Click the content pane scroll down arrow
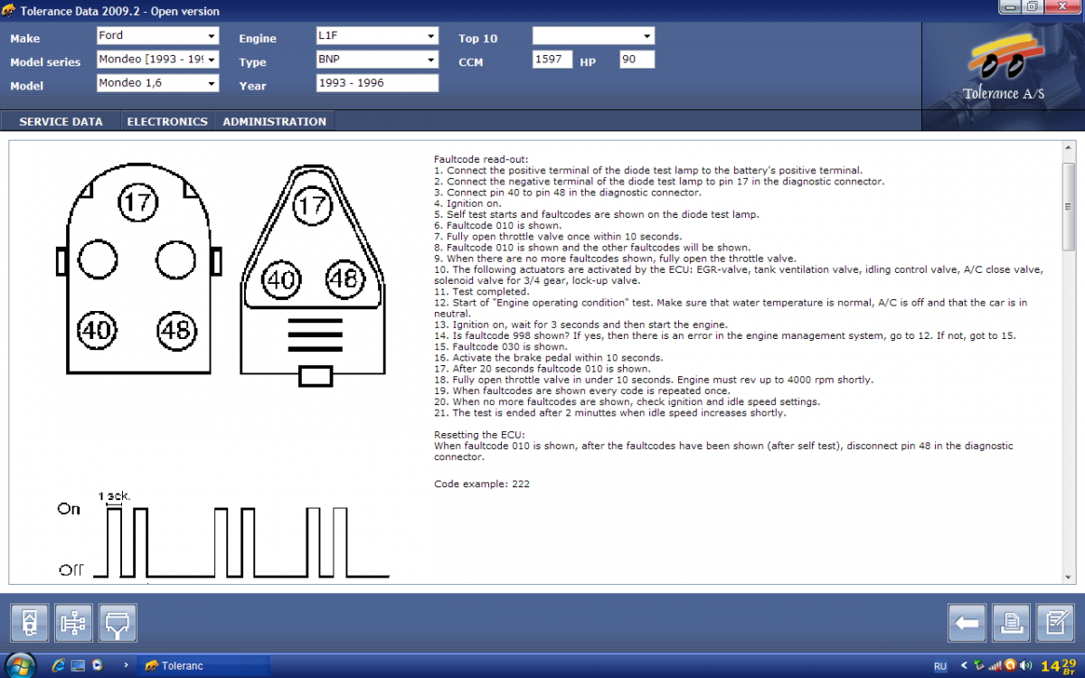 coord(1069,576)
